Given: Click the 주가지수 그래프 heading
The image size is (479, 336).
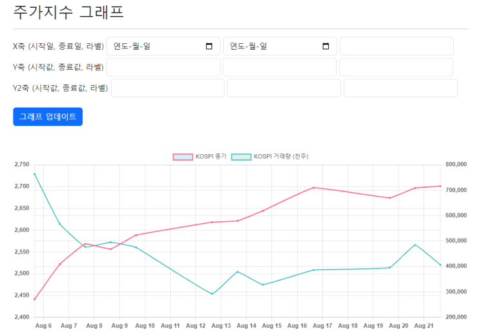Looking at the screenshot, I should [x=68, y=12].
